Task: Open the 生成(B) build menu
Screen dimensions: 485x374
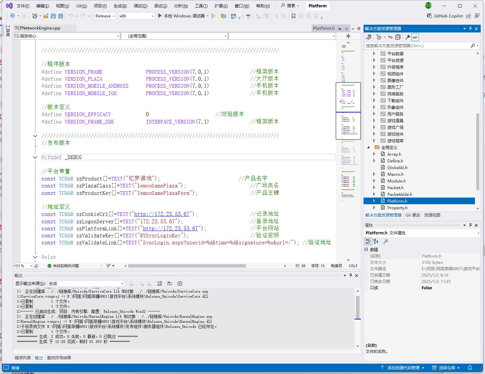Action: [120, 6]
